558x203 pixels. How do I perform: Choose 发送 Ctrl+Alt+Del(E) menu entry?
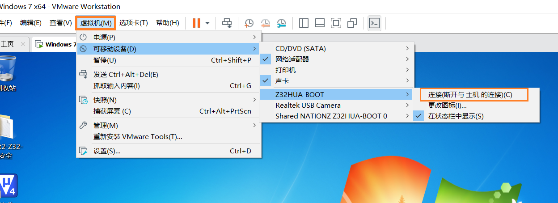(169, 75)
